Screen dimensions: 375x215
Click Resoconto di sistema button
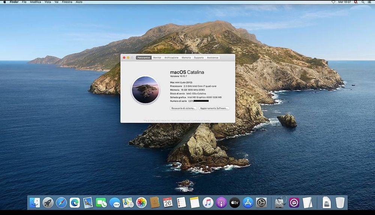pos(183,108)
